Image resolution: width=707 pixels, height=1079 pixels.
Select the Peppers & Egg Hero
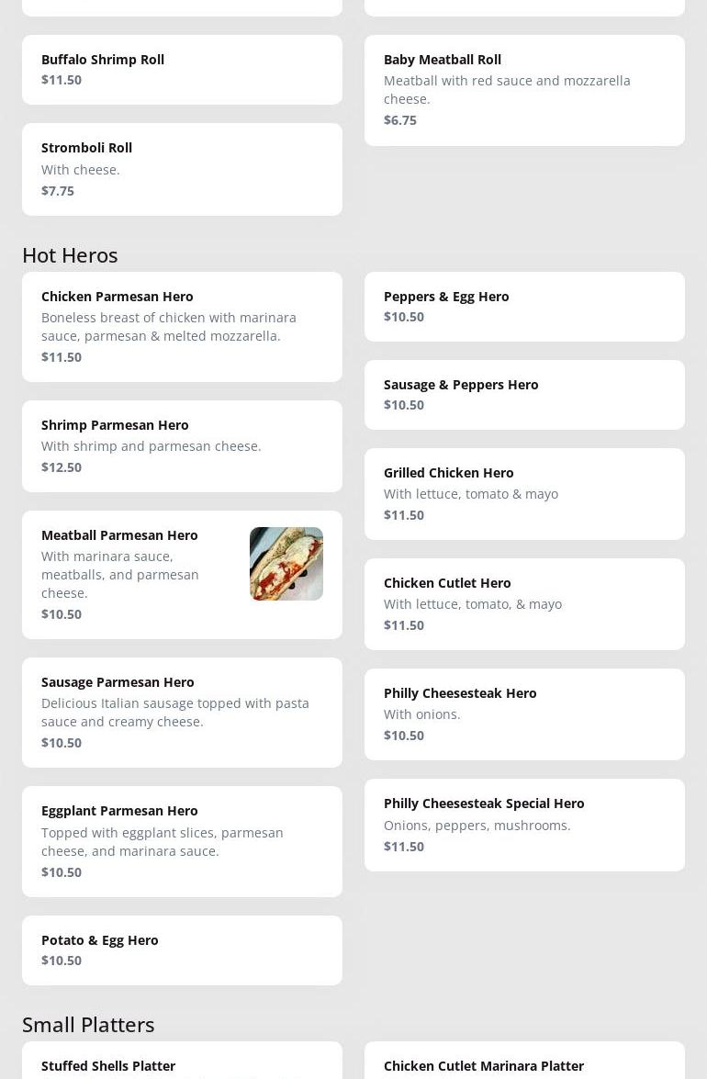(x=524, y=306)
